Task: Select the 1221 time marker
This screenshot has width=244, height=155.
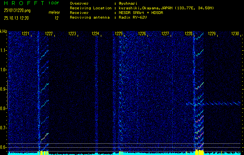Action: [x=26, y=34]
